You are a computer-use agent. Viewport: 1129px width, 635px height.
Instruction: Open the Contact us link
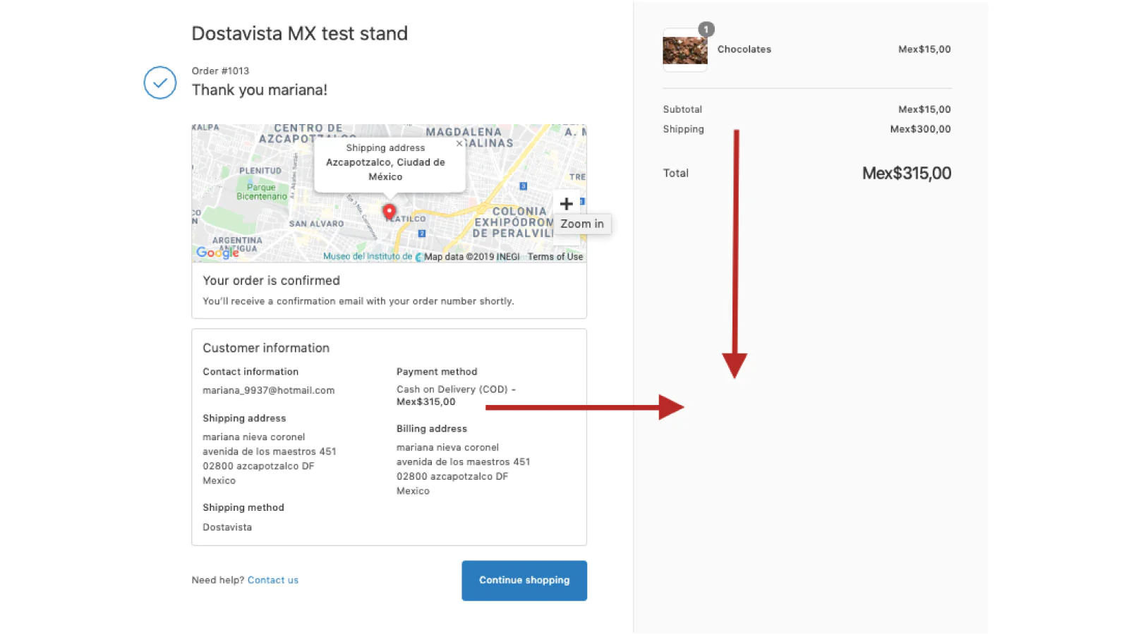[273, 580]
